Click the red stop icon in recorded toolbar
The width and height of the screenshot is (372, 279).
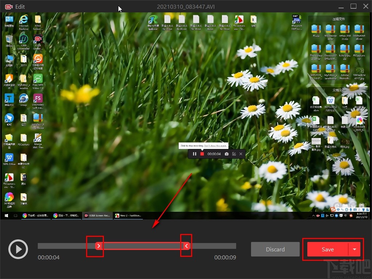(202, 154)
